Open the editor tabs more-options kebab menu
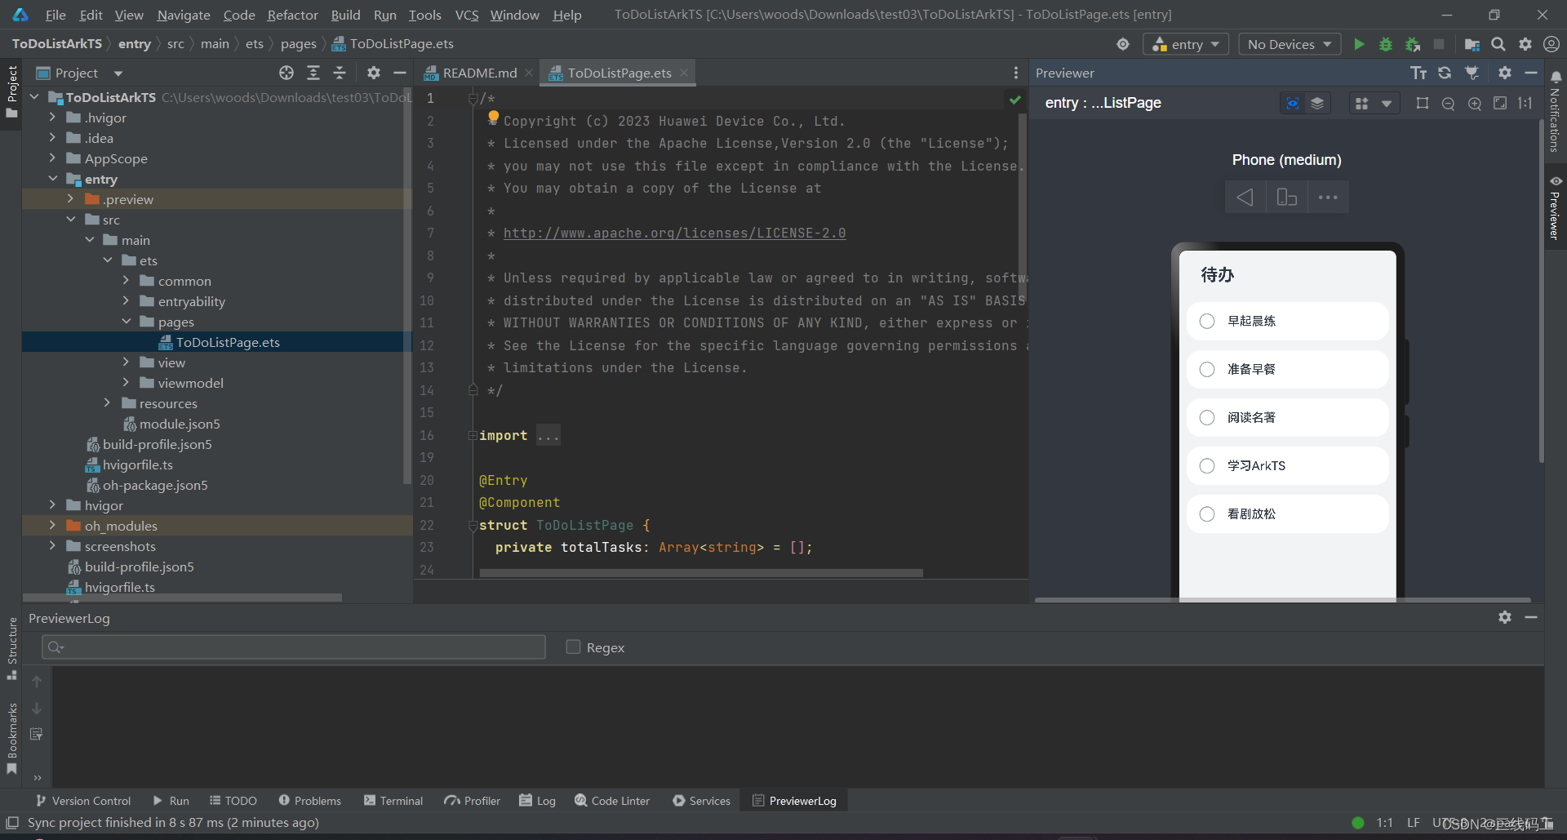Viewport: 1567px width, 840px height. tap(1016, 73)
